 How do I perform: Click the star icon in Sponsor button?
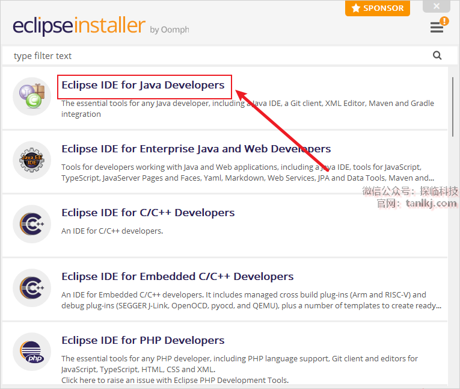click(x=355, y=8)
